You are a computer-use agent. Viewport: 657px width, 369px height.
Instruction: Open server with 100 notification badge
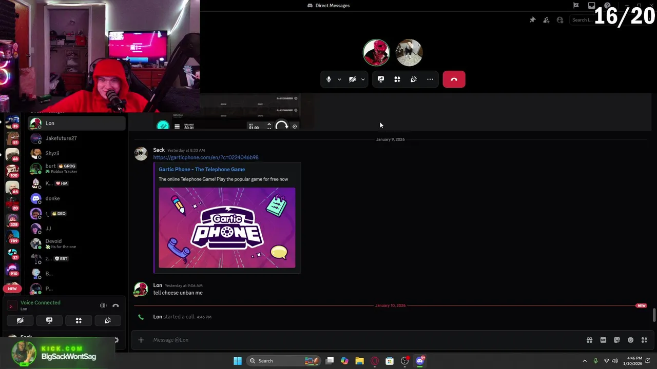(12, 171)
